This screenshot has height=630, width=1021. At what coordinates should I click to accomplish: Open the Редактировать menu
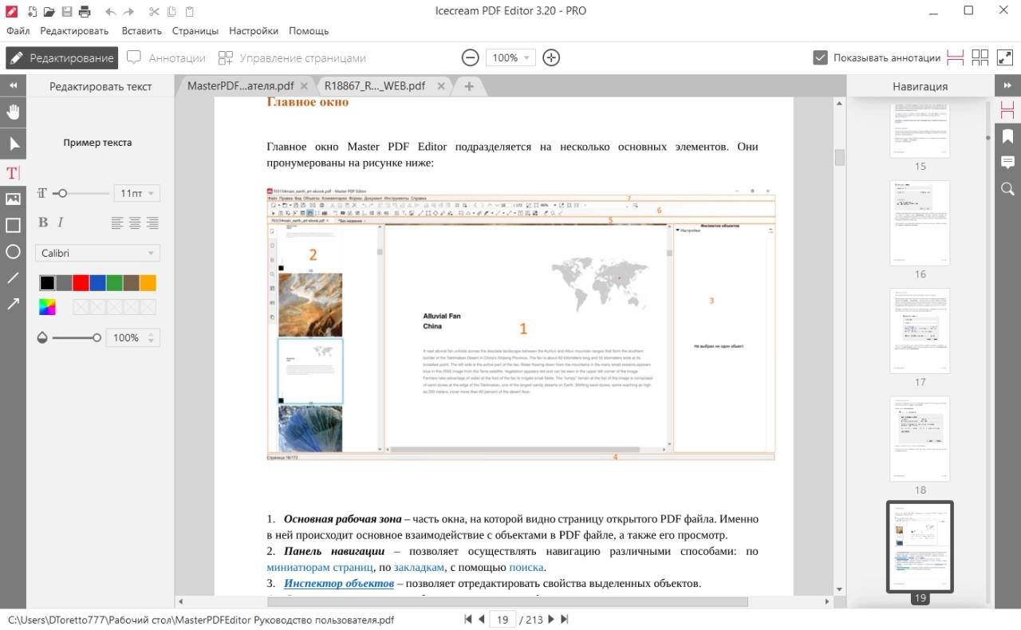tap(74, 31)
